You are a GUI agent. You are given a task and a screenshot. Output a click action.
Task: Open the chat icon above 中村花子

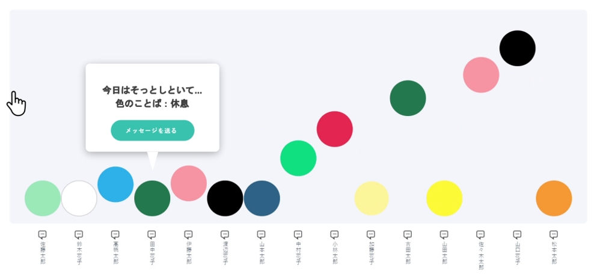click(298, 234)
